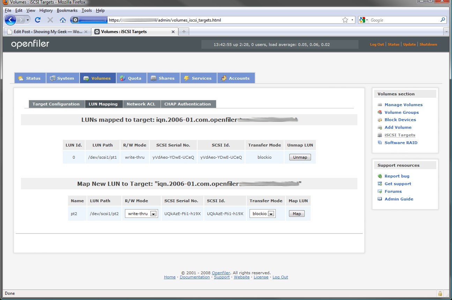The image size is (452, 300).
Task: Click the search magnifier icon
Action: (x=443, y=20)
